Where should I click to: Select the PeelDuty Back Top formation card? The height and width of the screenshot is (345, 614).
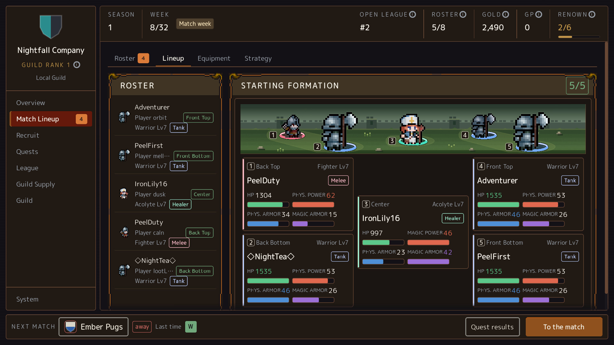tap(298, 194)
